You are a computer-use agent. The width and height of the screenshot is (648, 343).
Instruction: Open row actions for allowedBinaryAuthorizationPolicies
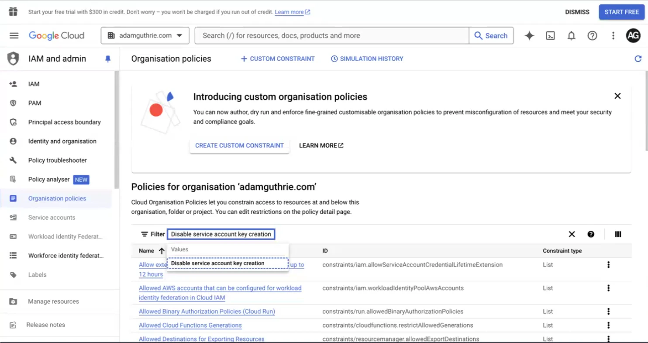coord(608,311)
